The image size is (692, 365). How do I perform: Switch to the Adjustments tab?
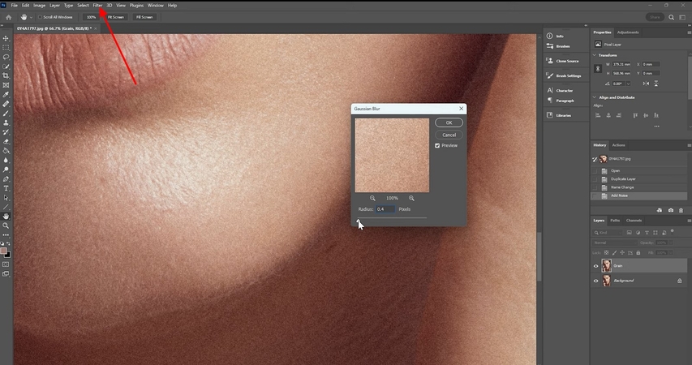point(628,32)
